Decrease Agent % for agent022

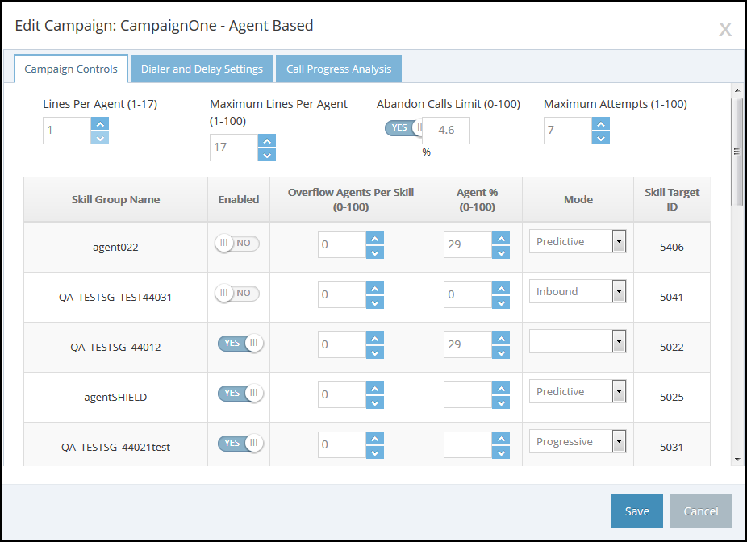501,252
